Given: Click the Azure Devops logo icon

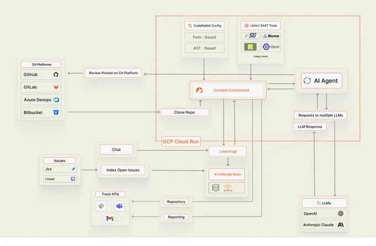Looking at the screenshot, I should coord(56,100).
